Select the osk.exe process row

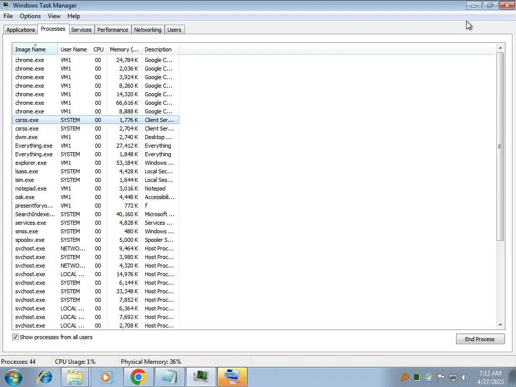pyautogui.click(x=96, y=197)
